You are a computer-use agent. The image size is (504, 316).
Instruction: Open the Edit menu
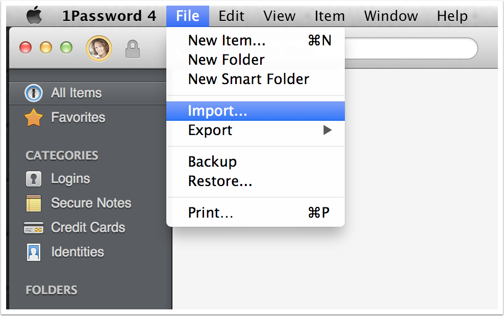231,16
